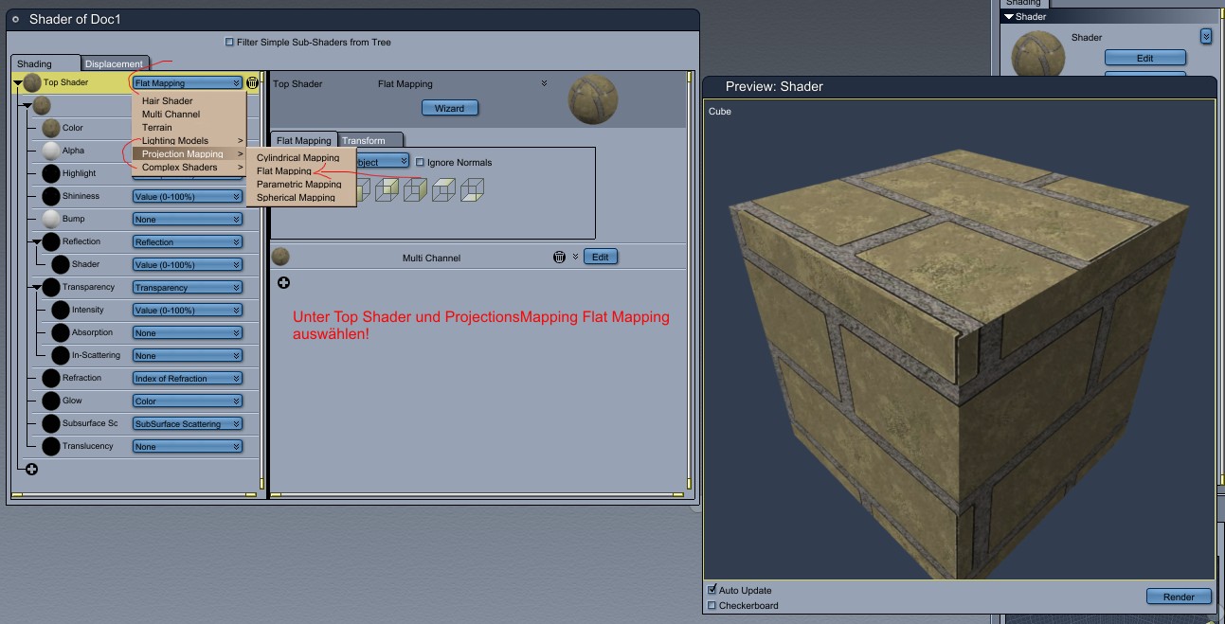Viewport: 1225px width, 624px height.
Task: Open the Absorption None dropdown
Action: [188, 333]
